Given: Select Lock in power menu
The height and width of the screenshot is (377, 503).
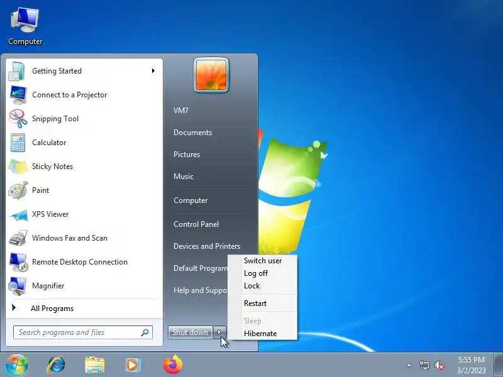Looking at the screenshot, I should click(x=251, y=286).
